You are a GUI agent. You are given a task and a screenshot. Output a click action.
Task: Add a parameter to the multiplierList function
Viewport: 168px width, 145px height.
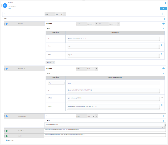[164, 68]
